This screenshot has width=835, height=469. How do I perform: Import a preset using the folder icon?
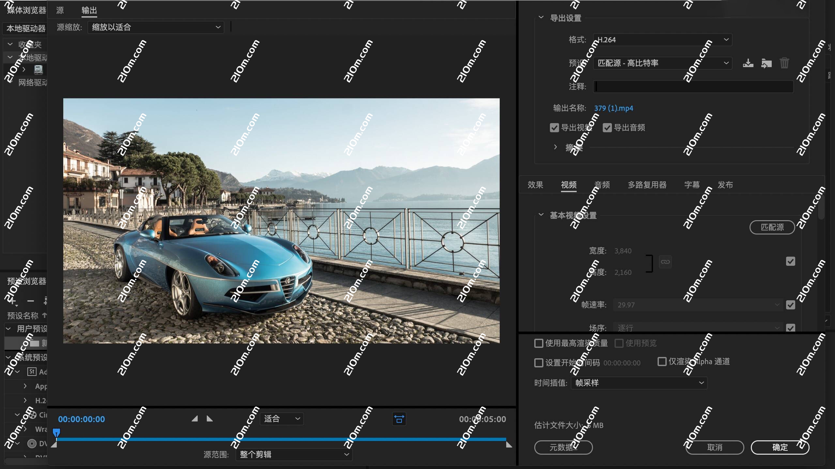click(767, 63)
